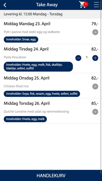
Task: Add Pytt i panne to the order
Action: (x=95, y=32)
